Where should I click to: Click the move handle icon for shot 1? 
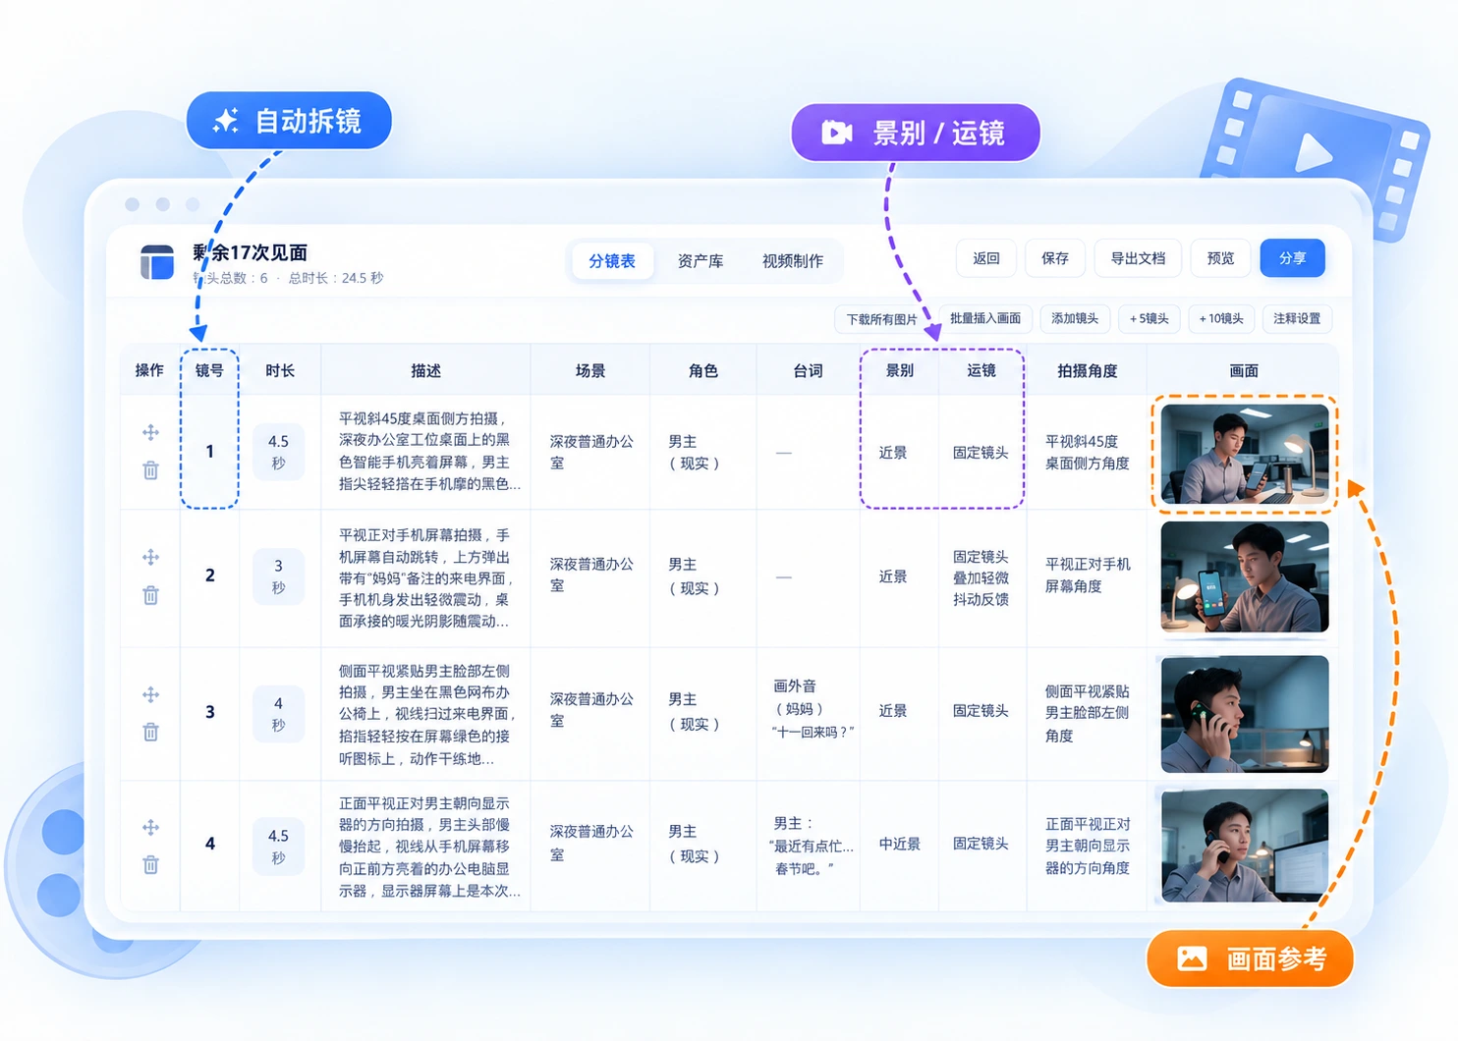tap(150, 432)
